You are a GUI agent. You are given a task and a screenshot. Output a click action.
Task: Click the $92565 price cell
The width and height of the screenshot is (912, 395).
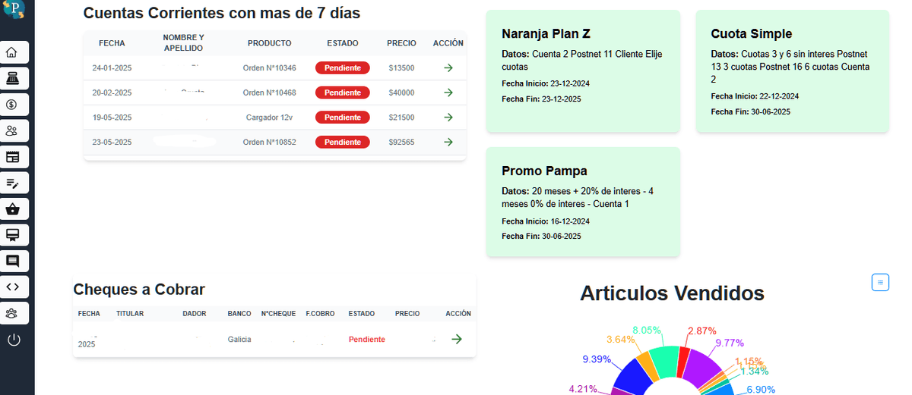pos(401,142)
